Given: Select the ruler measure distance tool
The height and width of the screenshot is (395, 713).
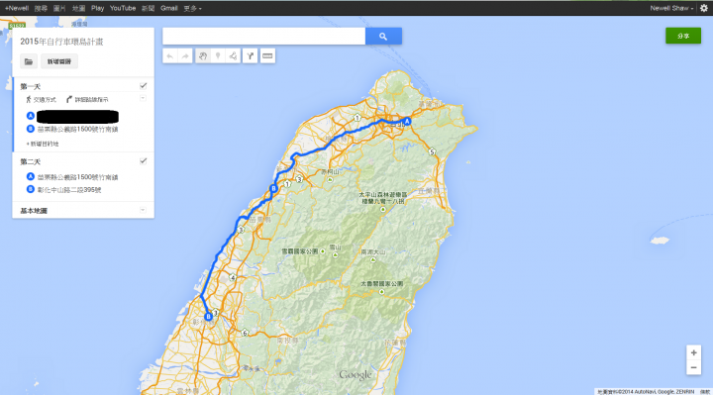Looking at the screenshot, I should [267, 55].
